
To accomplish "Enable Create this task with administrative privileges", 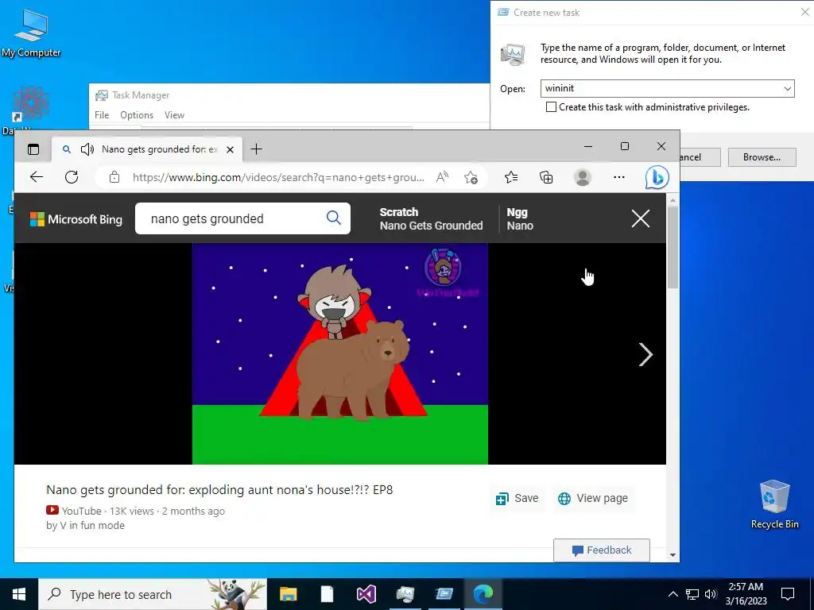I will (x=552, y=107).
